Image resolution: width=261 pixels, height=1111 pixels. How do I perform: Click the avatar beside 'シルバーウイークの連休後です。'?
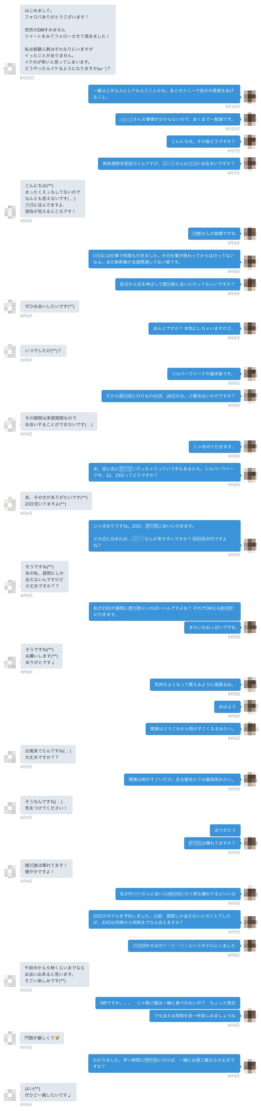250,374
